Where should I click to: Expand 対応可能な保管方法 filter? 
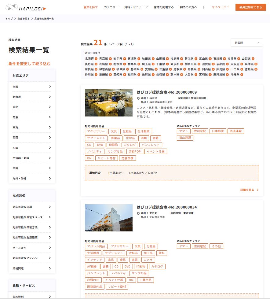[x=32, y=227]
